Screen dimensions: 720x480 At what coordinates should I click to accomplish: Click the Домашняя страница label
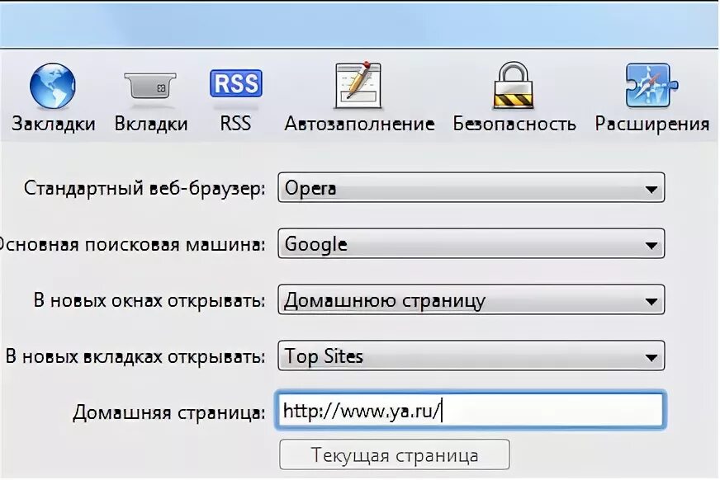[x=169, y=412]
